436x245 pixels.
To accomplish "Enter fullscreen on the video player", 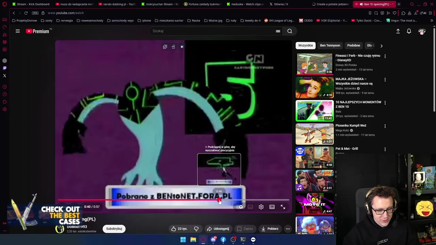I will click(x=283, y=207).
